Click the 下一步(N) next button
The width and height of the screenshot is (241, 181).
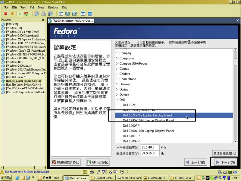[225, 162]
